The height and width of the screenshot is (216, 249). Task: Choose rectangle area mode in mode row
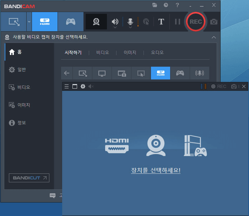click(x=82, y=73)
